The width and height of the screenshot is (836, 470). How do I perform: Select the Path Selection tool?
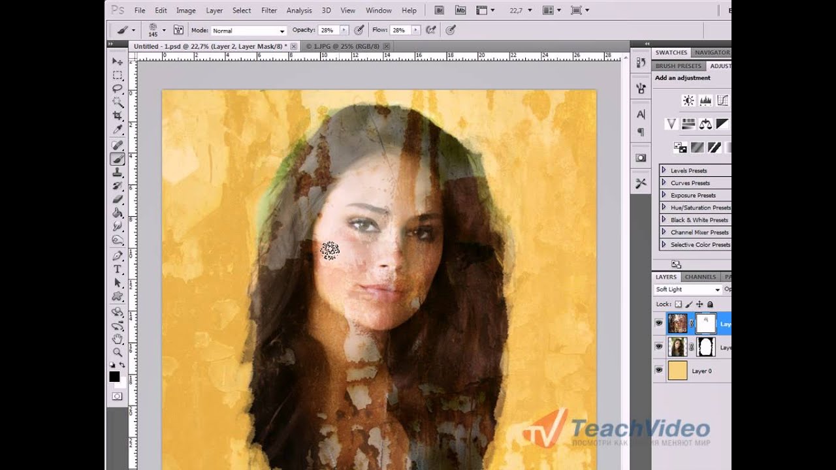pos(118,283)
